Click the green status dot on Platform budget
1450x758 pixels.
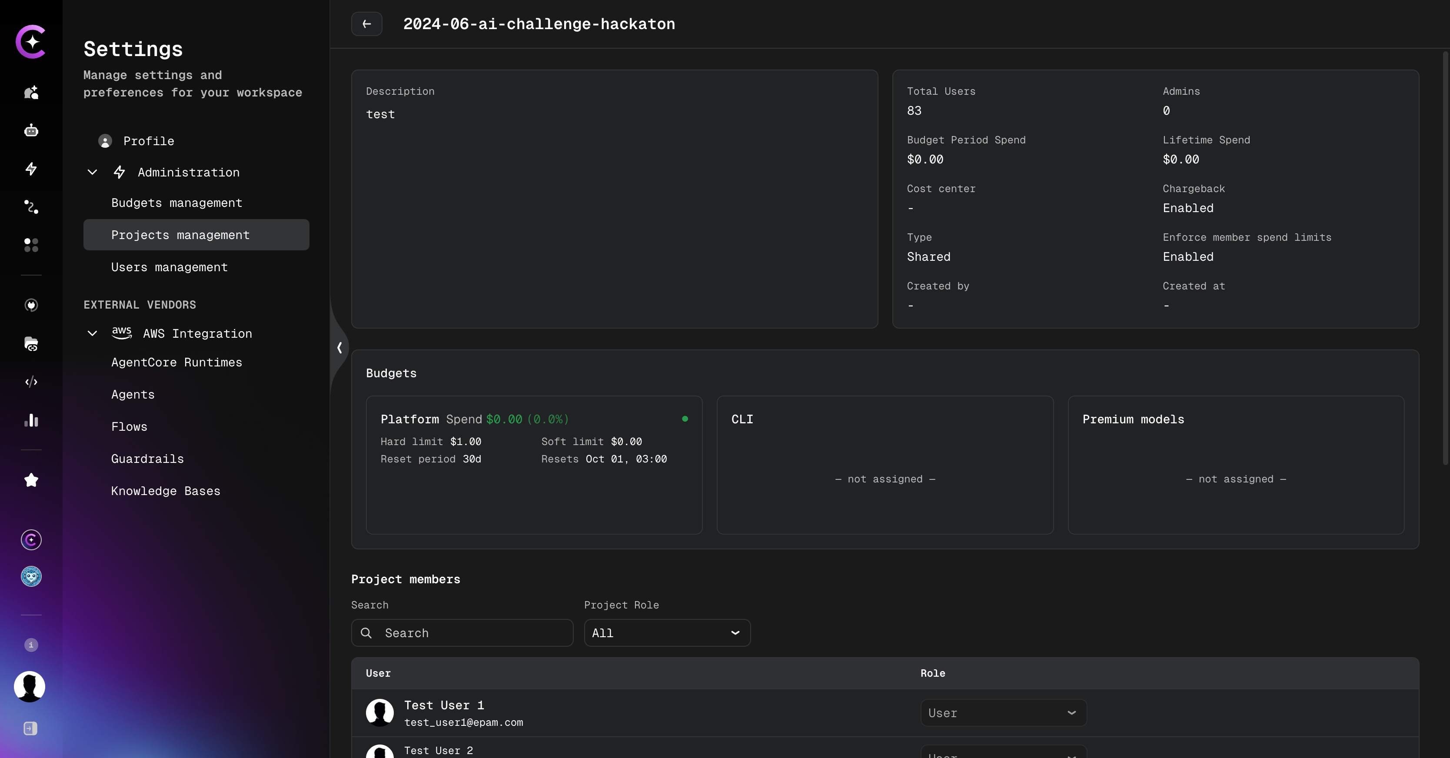tap(685, 419)
